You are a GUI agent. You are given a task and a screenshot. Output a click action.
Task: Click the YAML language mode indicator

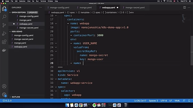pyautogui.click(x=177, y=101)
